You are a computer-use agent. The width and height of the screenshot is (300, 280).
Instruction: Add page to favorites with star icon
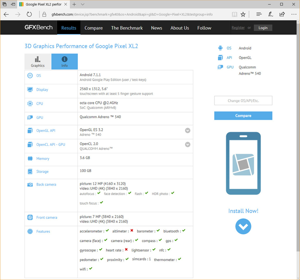[243, 14]
